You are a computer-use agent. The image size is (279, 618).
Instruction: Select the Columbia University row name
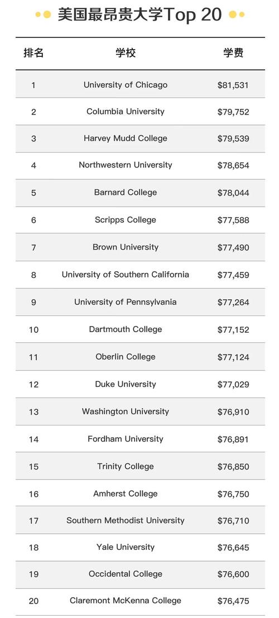pyautogui.click(x=126, y=112)
